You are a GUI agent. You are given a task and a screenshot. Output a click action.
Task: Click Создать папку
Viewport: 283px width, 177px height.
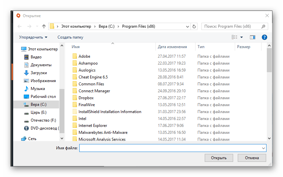click(70, 37)
